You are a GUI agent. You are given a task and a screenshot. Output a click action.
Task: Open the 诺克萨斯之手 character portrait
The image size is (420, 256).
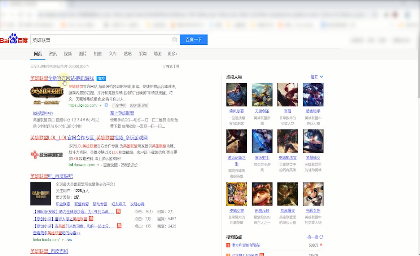pyautogui.click(x=236, y=141)
